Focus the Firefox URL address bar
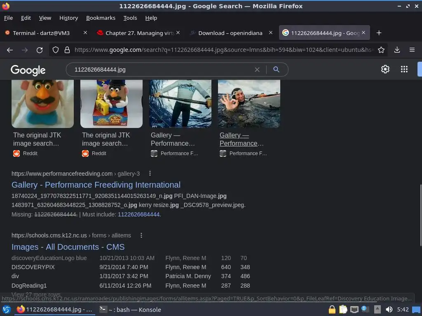This screenshot has width=422, height=316. (223, 50)
